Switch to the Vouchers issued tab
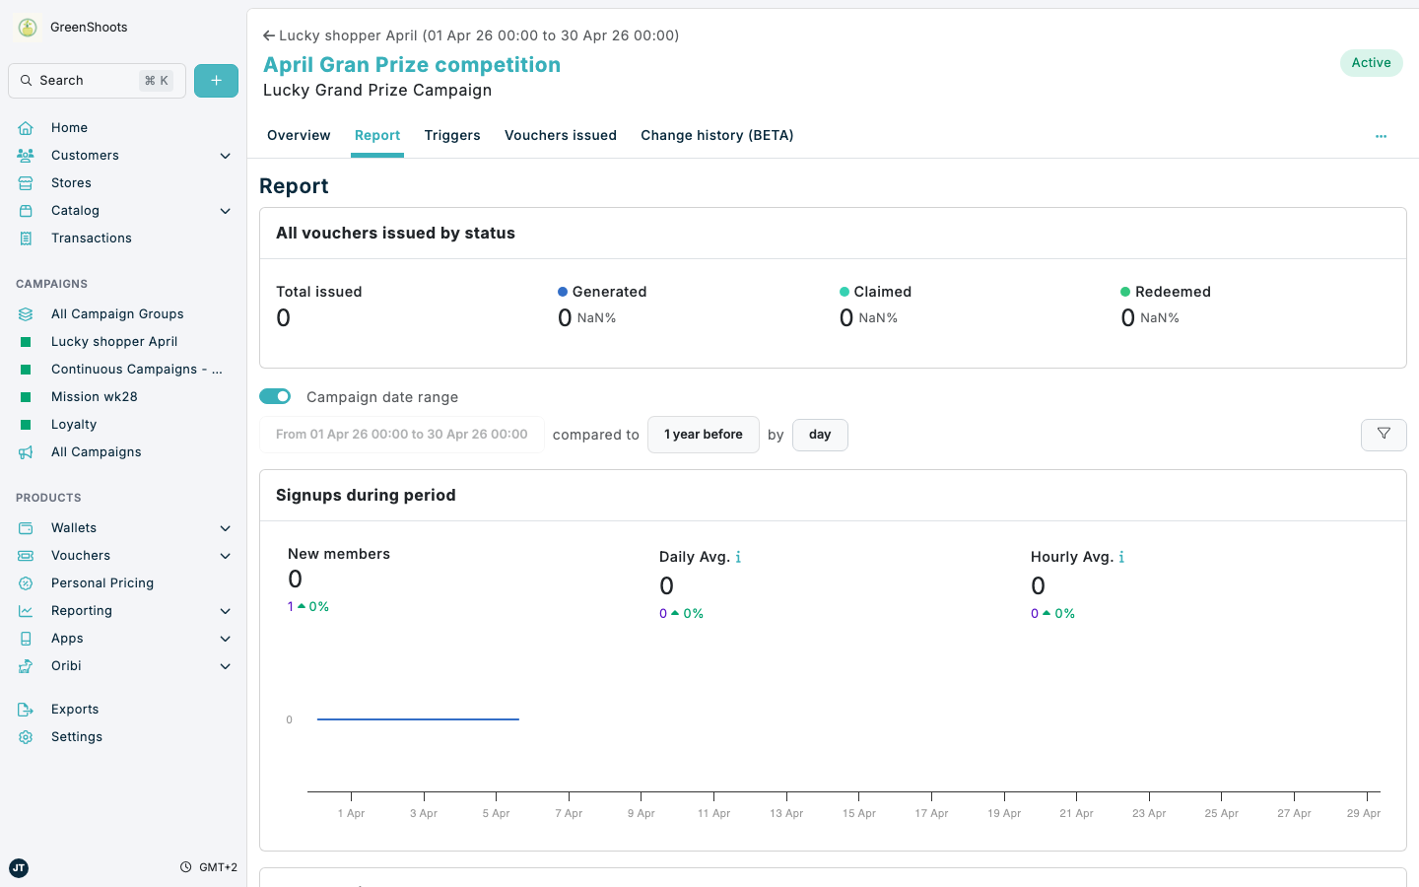 tap(560, 136)
